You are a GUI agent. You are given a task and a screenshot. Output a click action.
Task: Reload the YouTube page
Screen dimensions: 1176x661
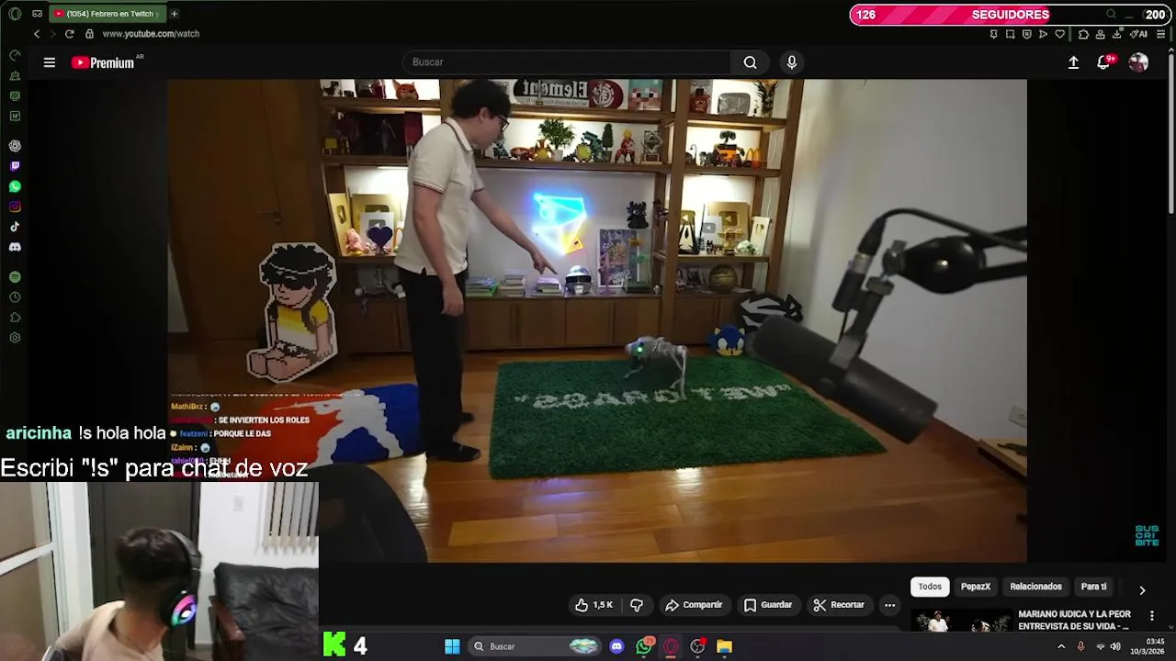click(x=69, y=34)
